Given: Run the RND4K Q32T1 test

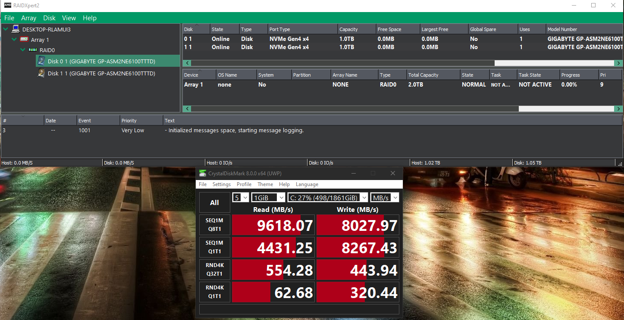Looking at the screenshot, I should click(214, 270).
